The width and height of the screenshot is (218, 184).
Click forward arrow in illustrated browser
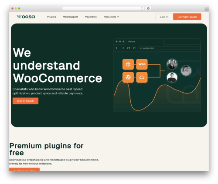tap(123, 48)
